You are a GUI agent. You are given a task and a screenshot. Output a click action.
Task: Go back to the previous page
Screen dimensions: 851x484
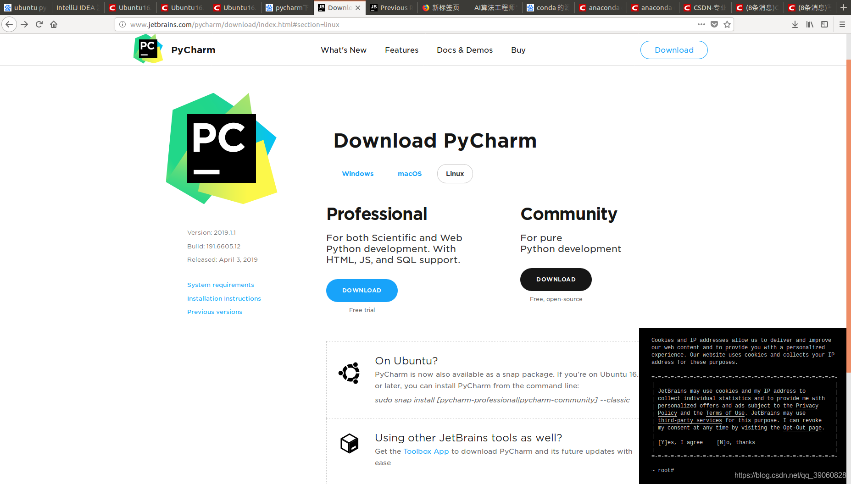click(9, 24)
